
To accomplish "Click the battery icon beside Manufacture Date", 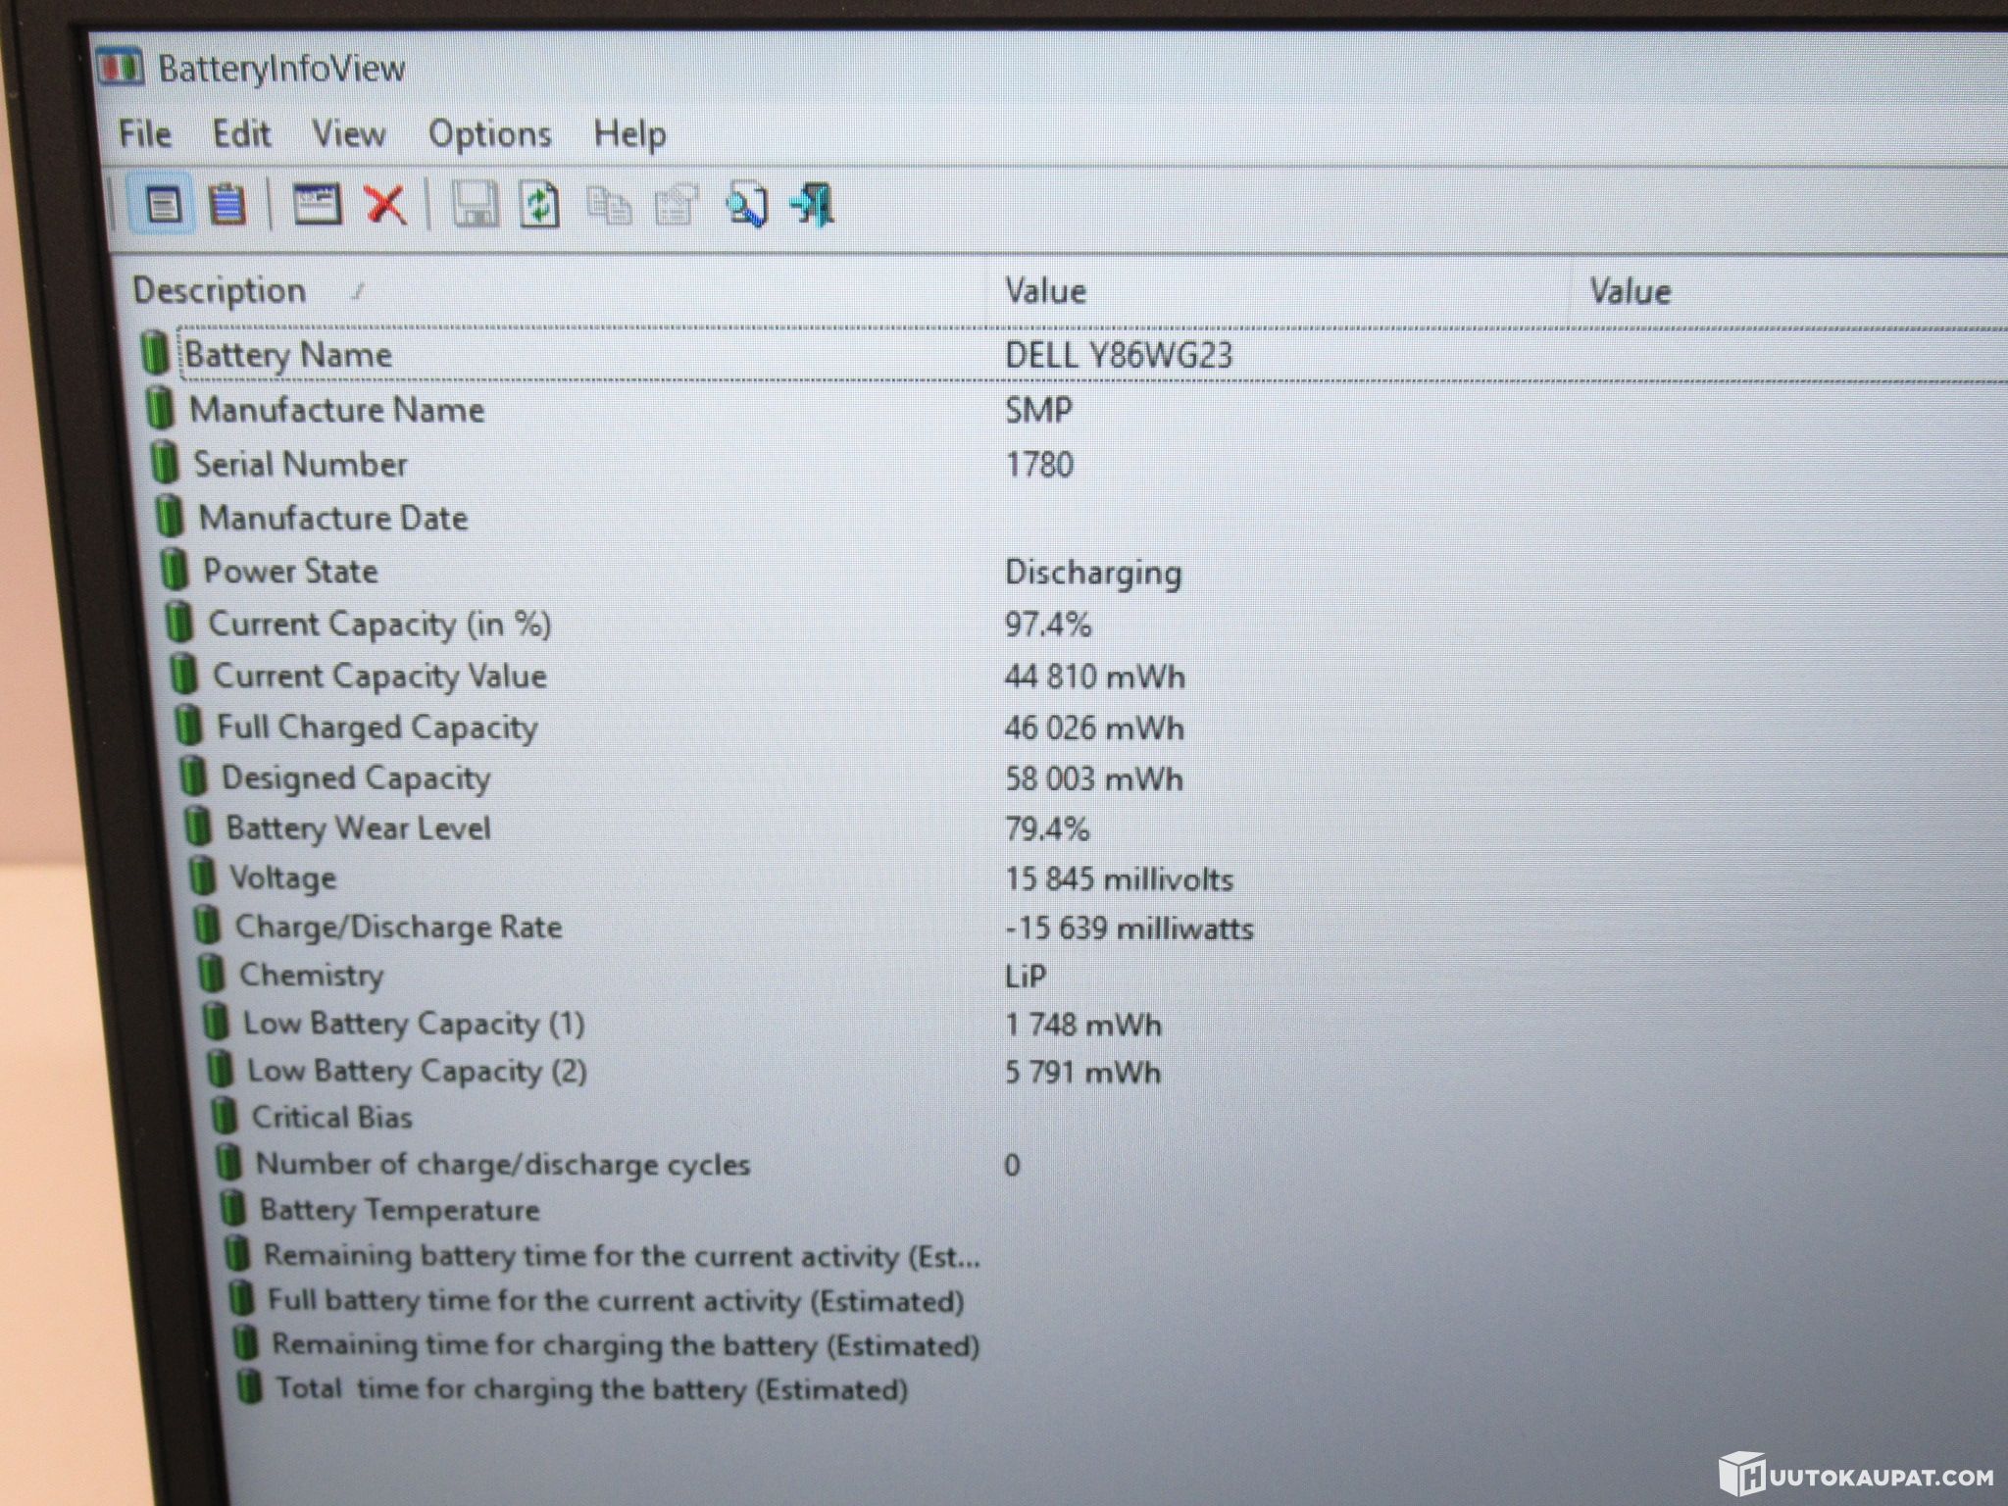I will (x=170, y=515).
